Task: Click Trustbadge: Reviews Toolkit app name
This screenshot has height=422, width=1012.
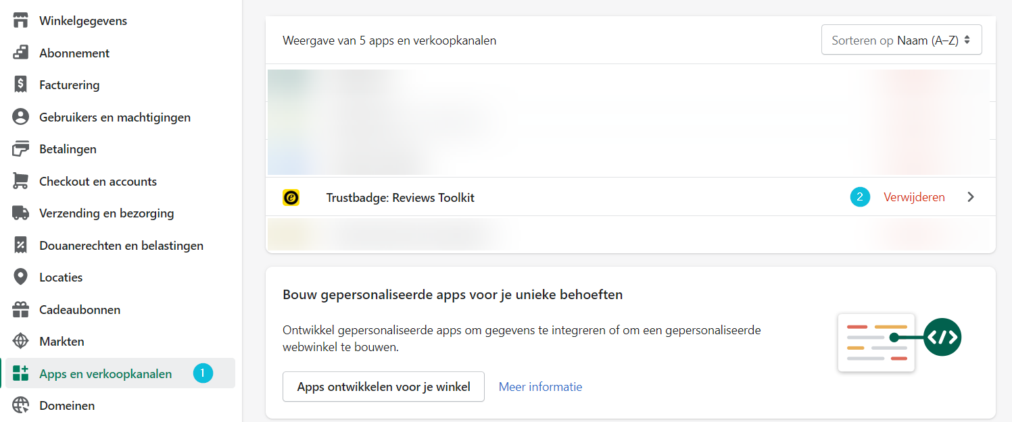Action: click(400, 198)
